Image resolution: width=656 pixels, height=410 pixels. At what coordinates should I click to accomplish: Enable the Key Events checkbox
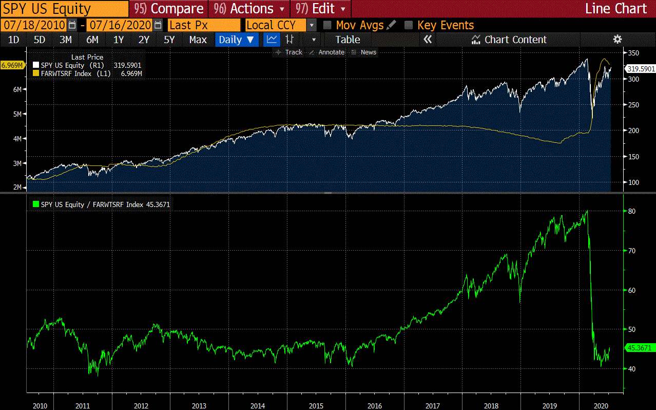click(409, 25)
